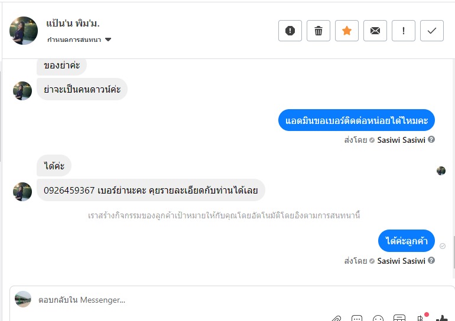Open the emoji picker smiley icon

[x=378, y=318]
